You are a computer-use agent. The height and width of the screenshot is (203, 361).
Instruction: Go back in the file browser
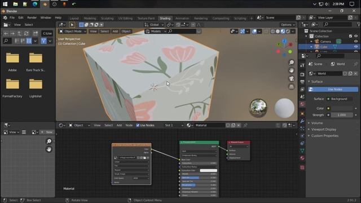point(6,33)
